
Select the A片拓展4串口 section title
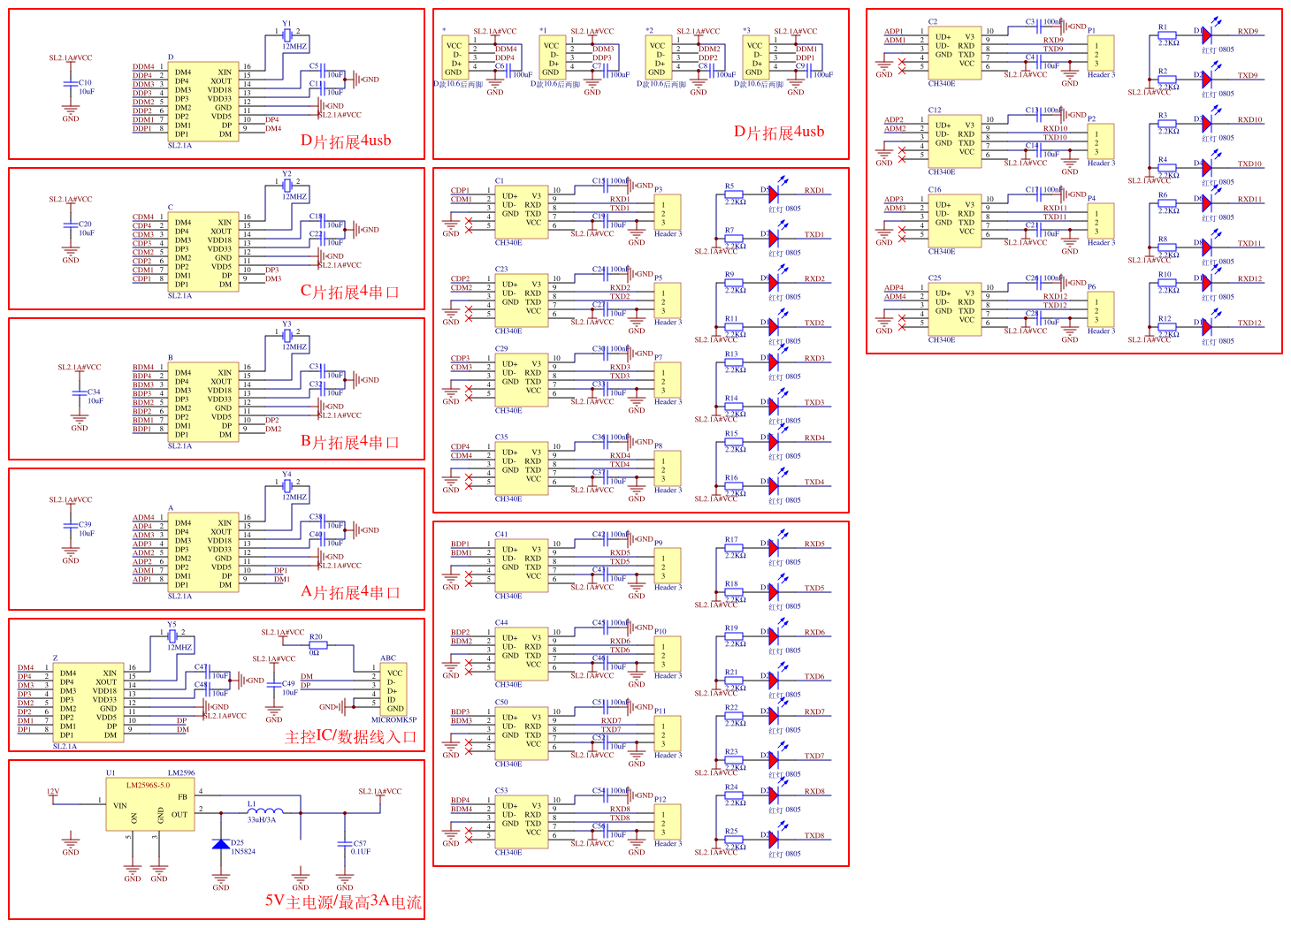pos(350,592)
